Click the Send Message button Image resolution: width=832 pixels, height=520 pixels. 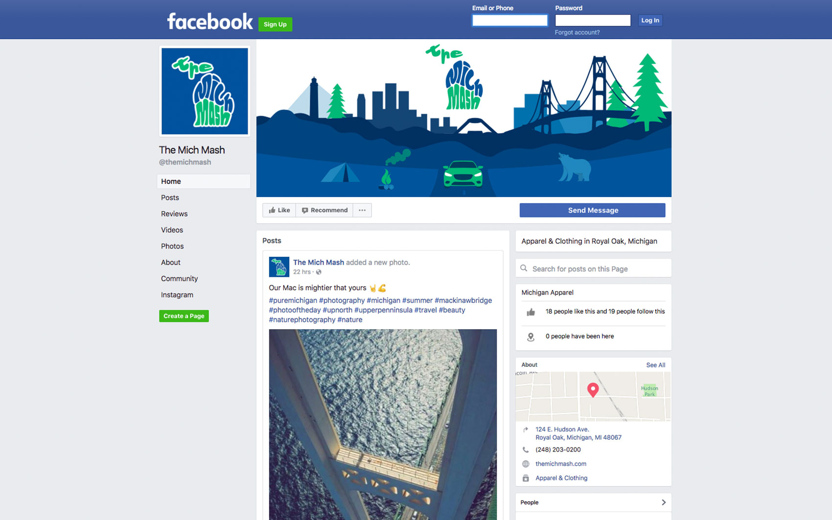pyautogui.click(x=593, y=210)
